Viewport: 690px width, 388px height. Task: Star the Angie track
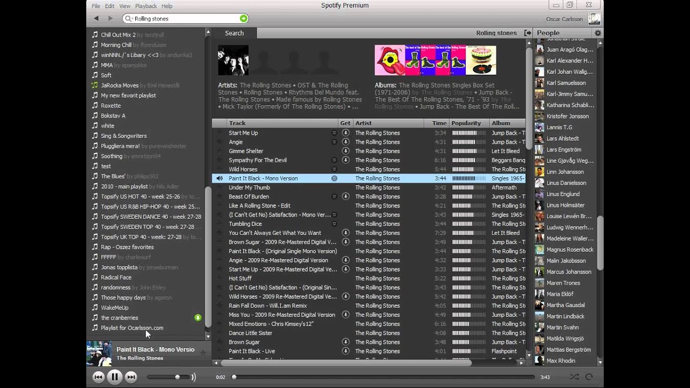219,142
